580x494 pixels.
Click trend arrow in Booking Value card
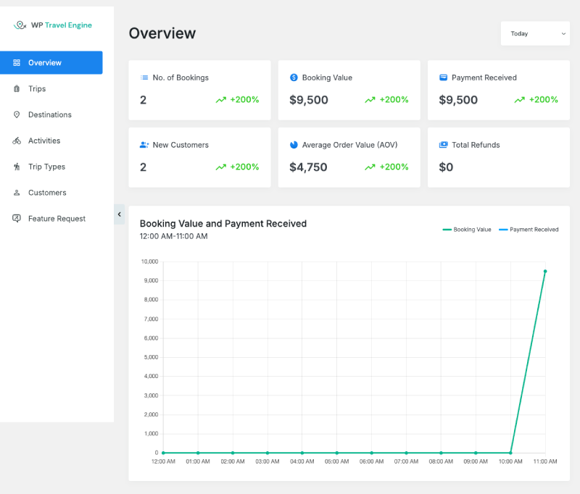click(x=370, y=100)
